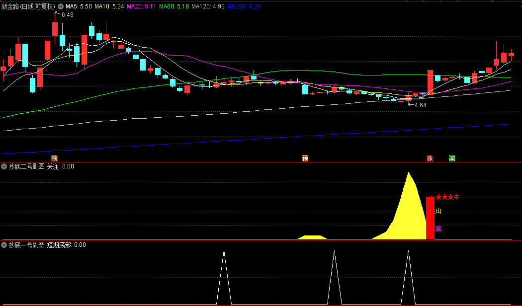This screenshot has width=522, height=306.
Task: Click the 预 forecast marker icon
Action: point(305,158)
